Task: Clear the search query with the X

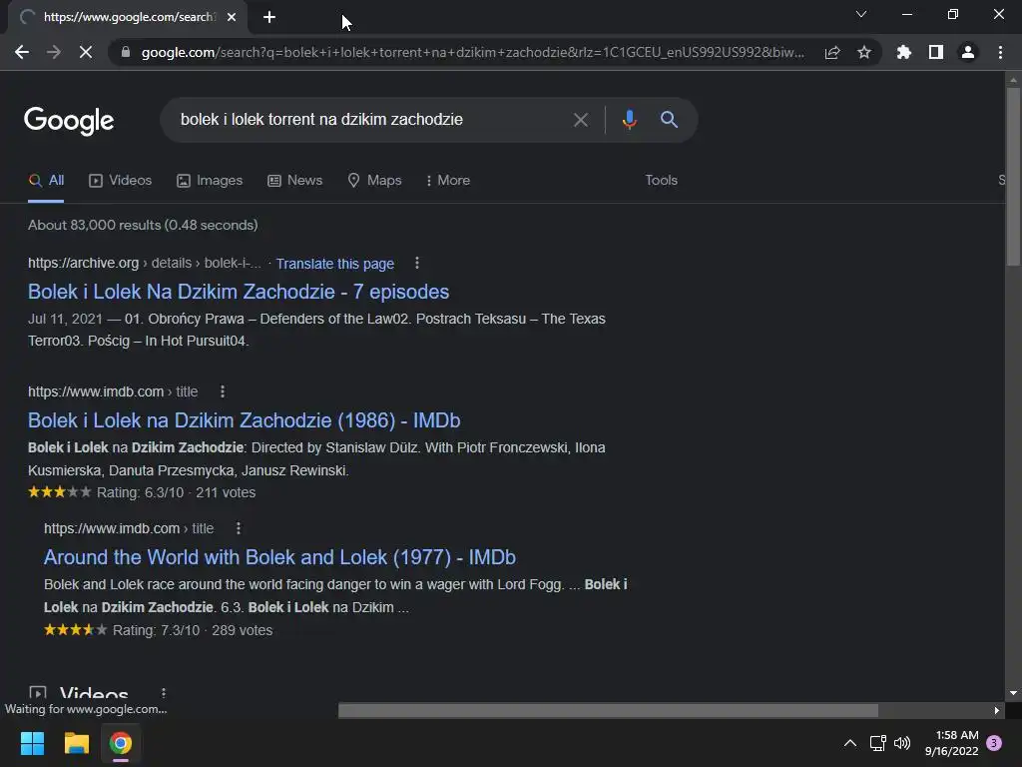Action: pyautogui.click(x=580, y=120)
